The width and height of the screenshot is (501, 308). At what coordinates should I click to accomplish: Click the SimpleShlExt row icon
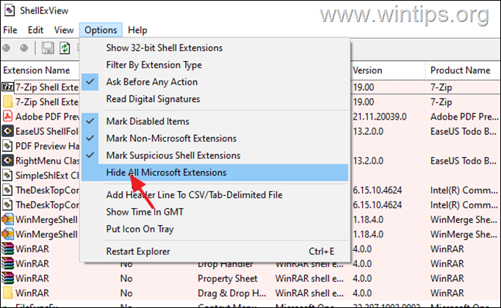tap(7, 175)
